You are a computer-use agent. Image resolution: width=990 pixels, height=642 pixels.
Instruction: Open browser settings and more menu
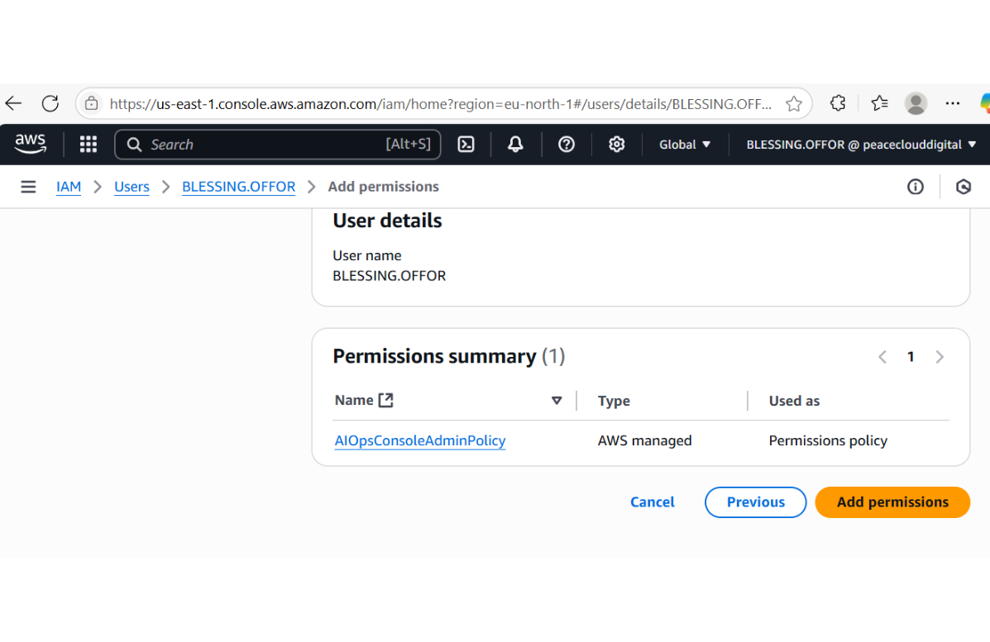point(952,102)
